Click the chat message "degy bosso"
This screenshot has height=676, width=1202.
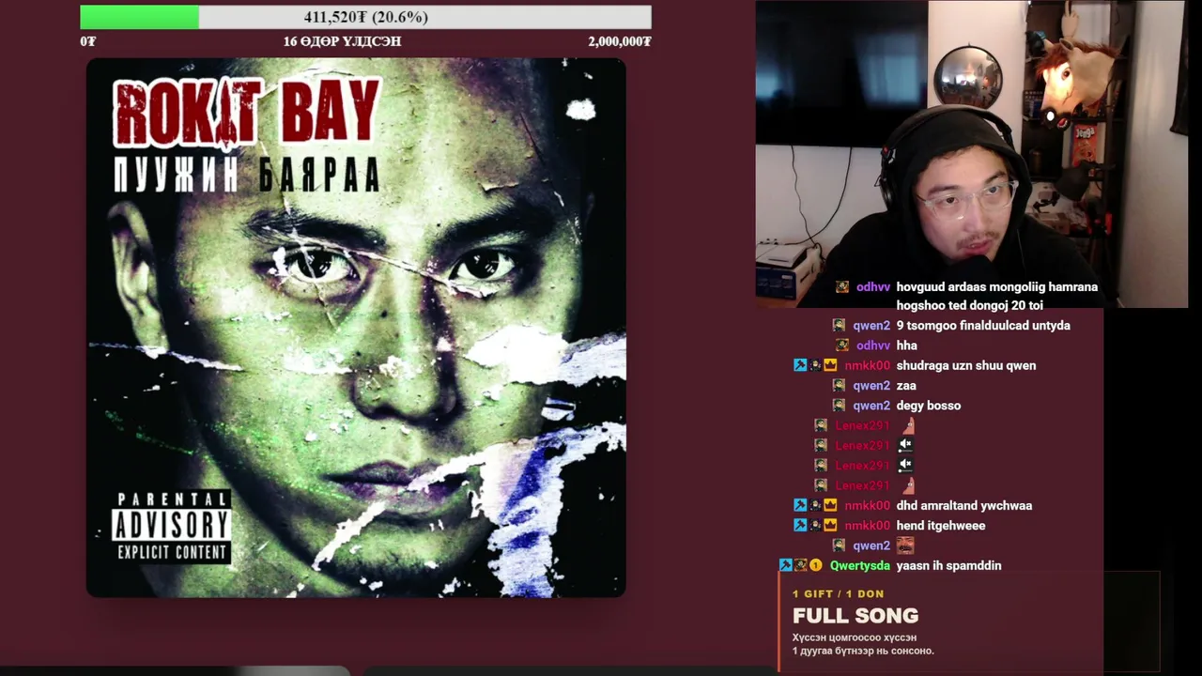pos(929,406)
